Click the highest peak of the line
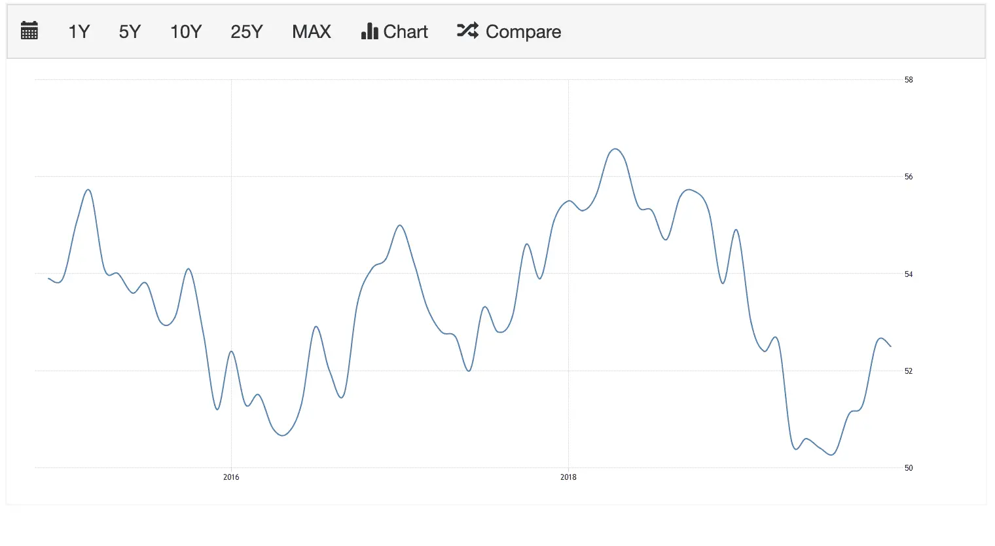The image size is (995, 546). (x=615, y=149)
